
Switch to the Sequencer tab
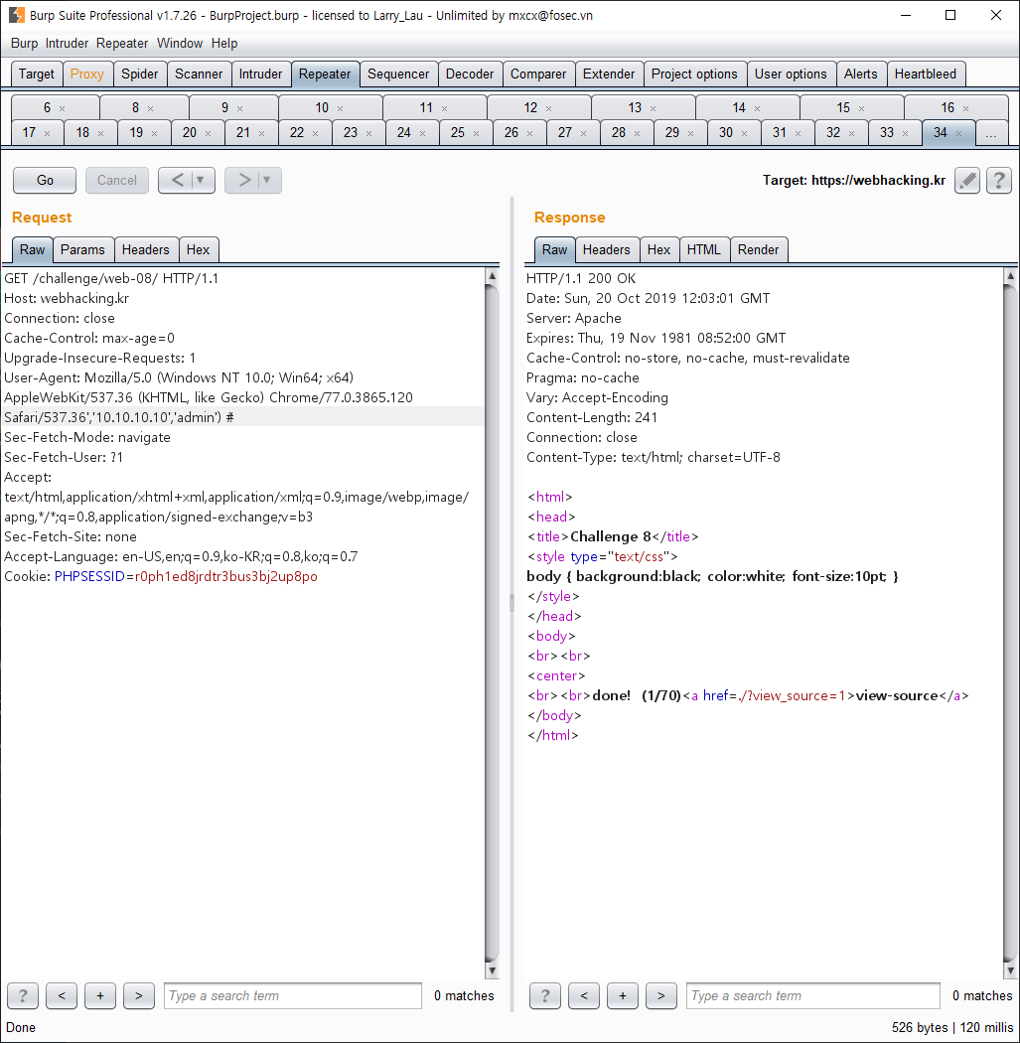point(398,74)
